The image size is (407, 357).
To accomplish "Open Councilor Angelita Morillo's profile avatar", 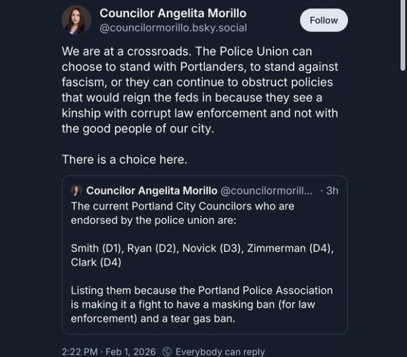I will pyautogui.click(x=76, y=20).
